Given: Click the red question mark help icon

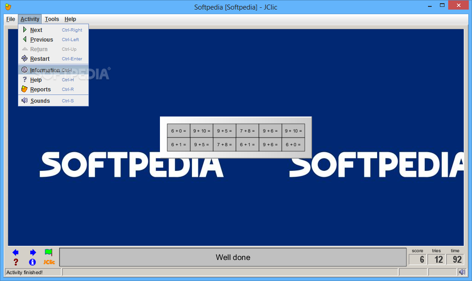Looking at the screenshot, I should 16,262.
